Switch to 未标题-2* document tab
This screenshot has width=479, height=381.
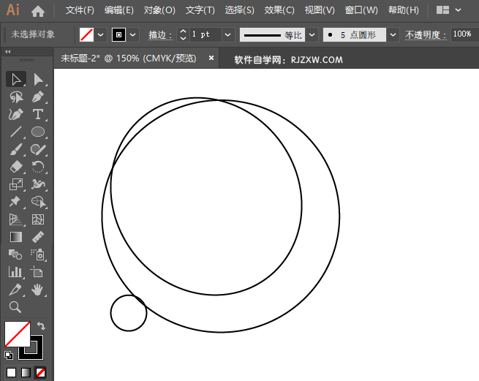[x=129, y=58]
